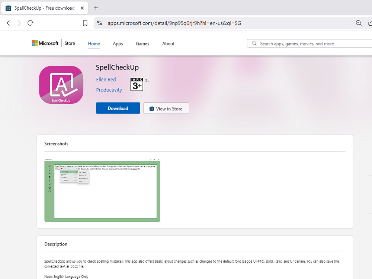Open the SpellCheckUp screenshot thumbnail
Screen dimensions: 372x279
click(102, 190)
